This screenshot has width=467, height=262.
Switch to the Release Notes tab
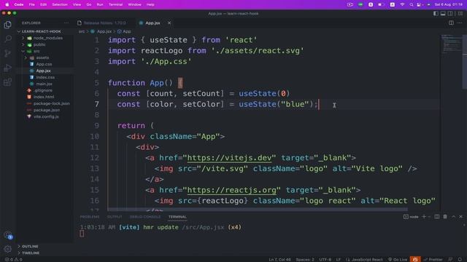104,23
